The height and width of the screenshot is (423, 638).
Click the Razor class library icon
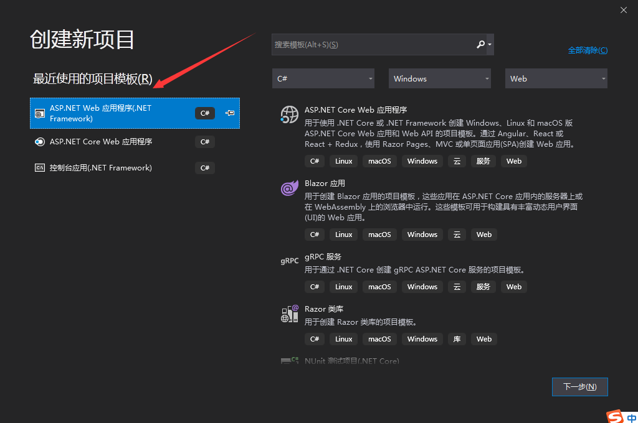pyautogui.click(x=289, y=314)
